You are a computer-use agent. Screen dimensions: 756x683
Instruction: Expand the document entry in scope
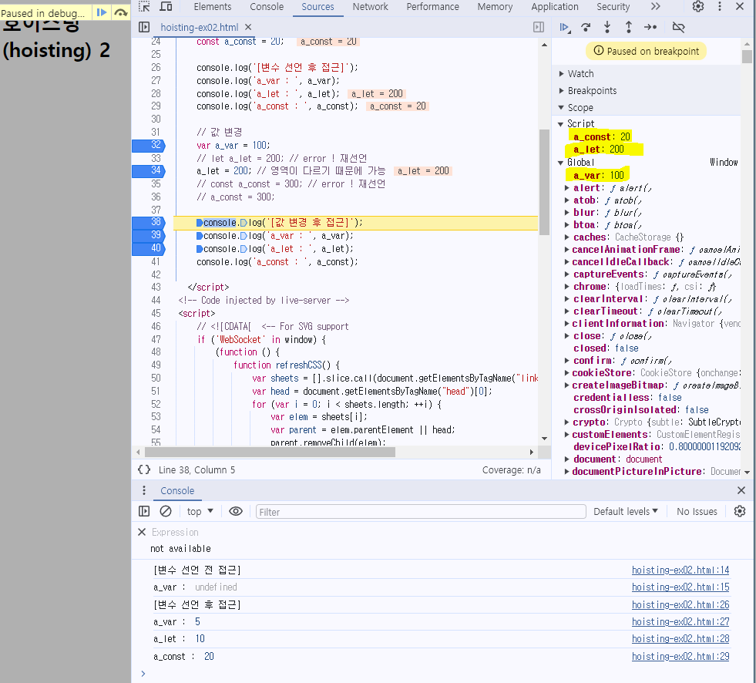pyautogui.click(x=567, y=459)
